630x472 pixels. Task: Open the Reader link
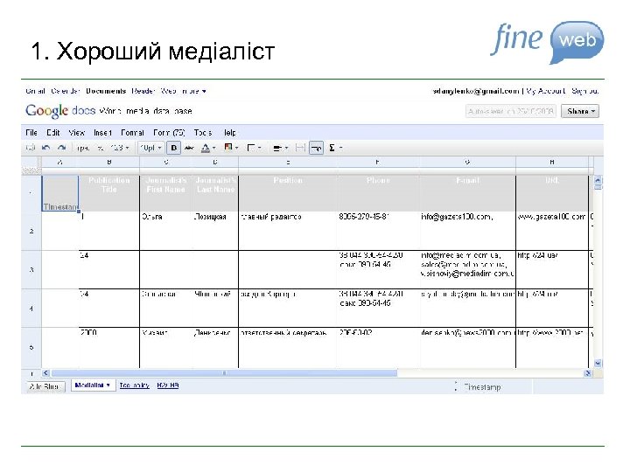click(x=143, y=91)
